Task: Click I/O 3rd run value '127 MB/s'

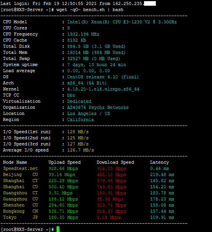Action: click(78, 144)
